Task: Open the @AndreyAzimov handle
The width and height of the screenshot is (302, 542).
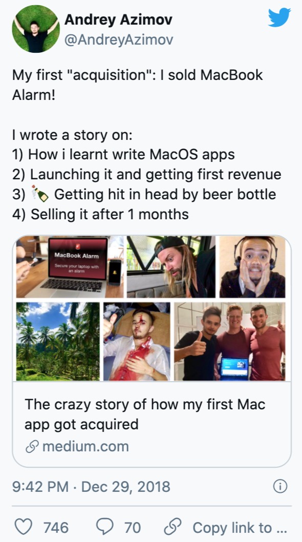Action: click(119, 40)
